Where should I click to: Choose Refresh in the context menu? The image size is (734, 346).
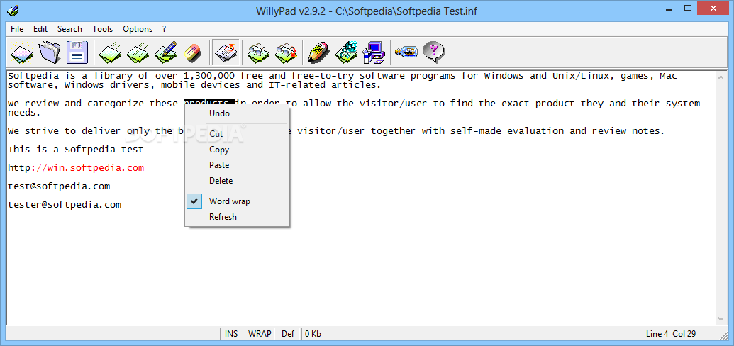tap(237, 217)
